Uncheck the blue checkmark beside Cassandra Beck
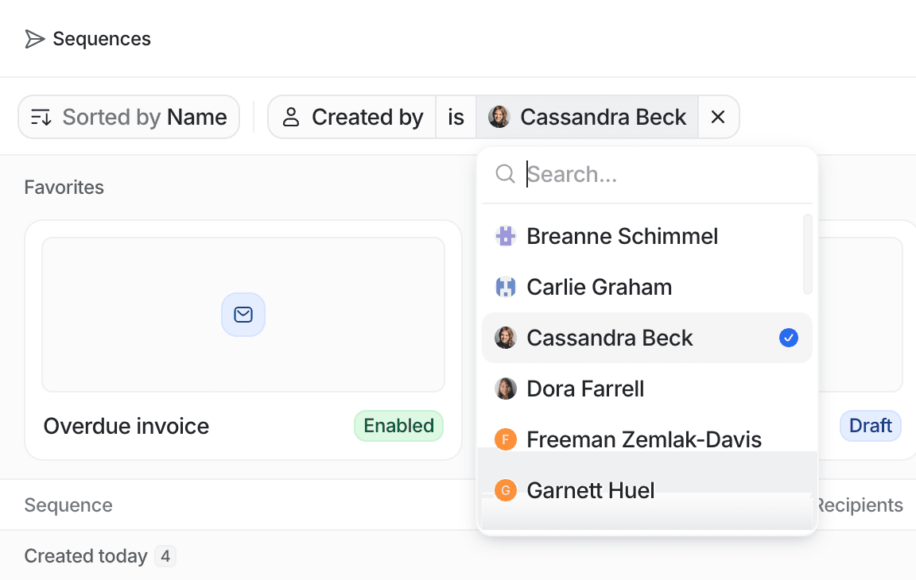The height and width of the screenshot is (580, 916). point(789,338)
